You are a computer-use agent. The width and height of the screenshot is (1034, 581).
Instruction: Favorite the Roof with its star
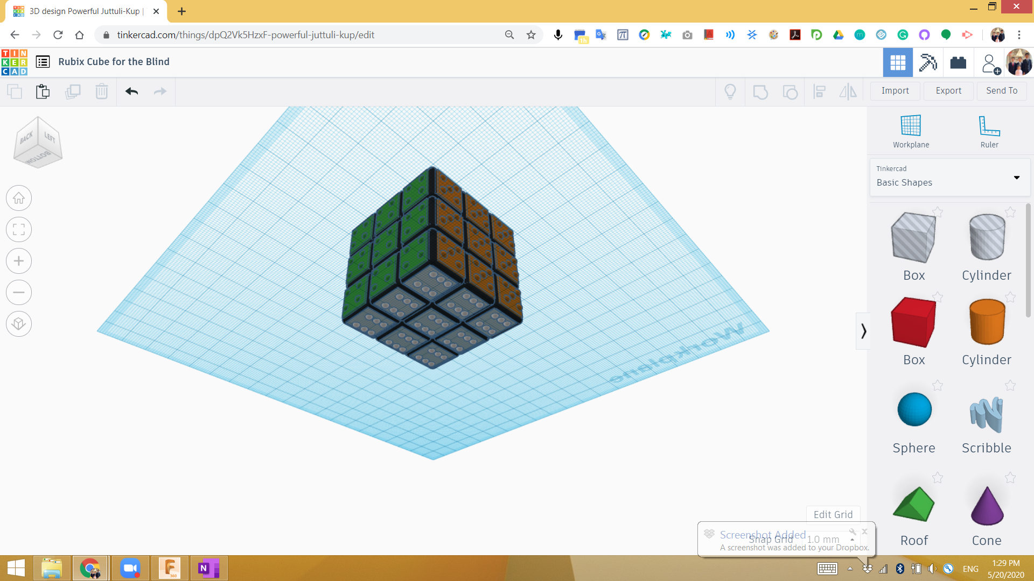tap(938, 478)
